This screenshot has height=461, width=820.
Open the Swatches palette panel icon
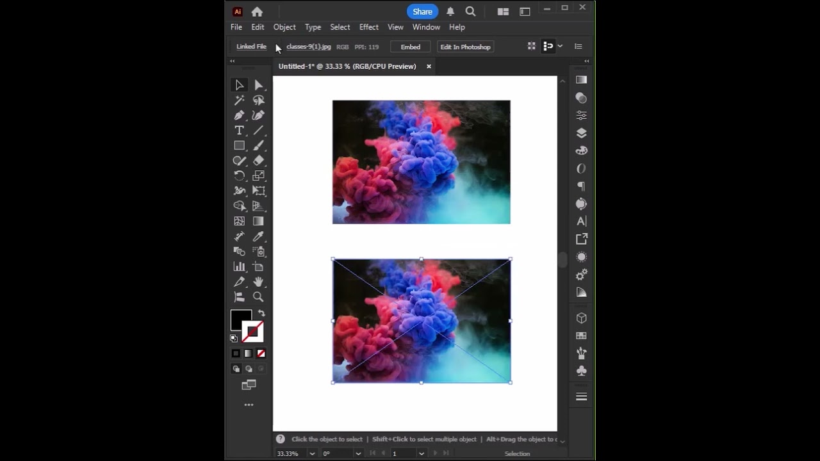point(581,151)
